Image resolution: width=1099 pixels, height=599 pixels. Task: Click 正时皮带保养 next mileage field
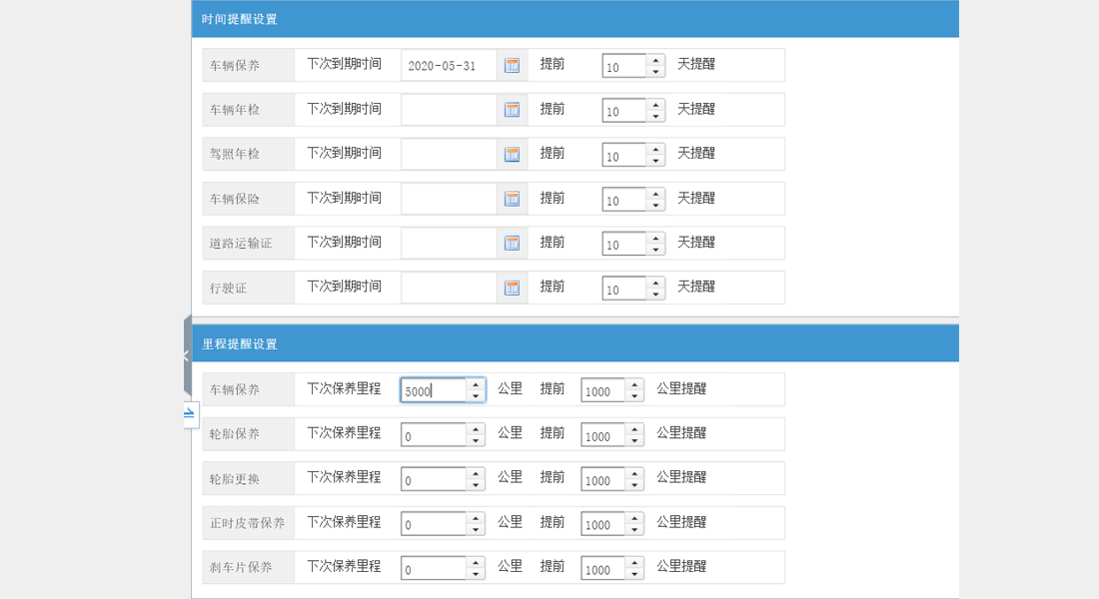[x=434, y=523]
